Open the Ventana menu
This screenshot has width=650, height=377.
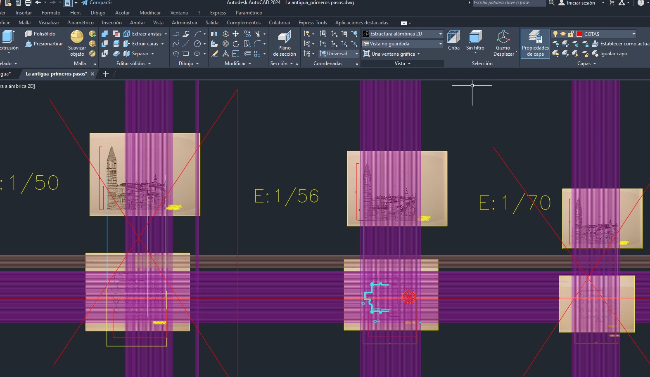tap(179, 13)
